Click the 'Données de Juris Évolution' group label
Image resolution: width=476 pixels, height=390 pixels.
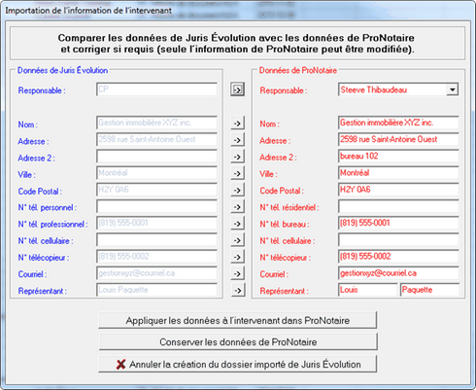tap(62, 70)
